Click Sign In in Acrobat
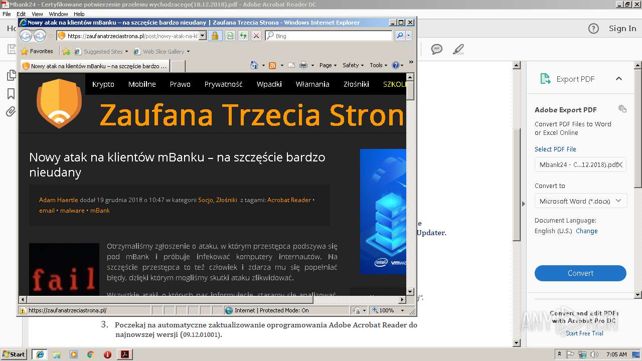Viewport: 642px width, 361px height. click(x=622, y=29)
